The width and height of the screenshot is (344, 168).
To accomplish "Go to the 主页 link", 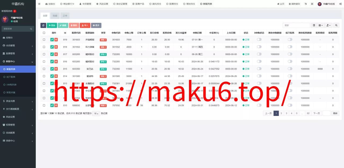I will (x=281, y=4).
